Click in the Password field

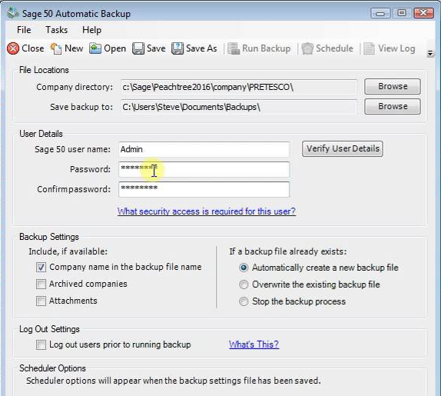[204, 169]
